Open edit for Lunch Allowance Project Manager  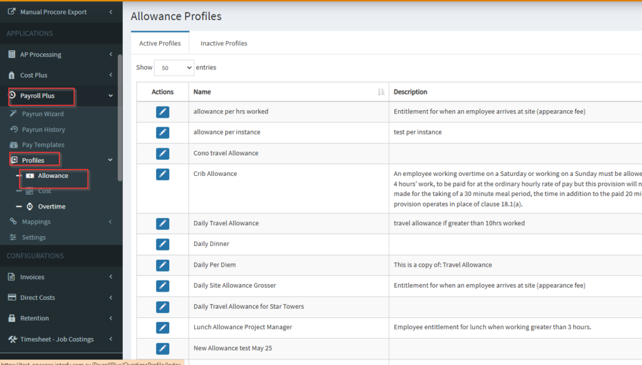(162, 327)
